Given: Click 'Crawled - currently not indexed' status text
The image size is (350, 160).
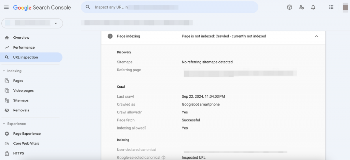Looking at the screenshot, I should 241,36.
